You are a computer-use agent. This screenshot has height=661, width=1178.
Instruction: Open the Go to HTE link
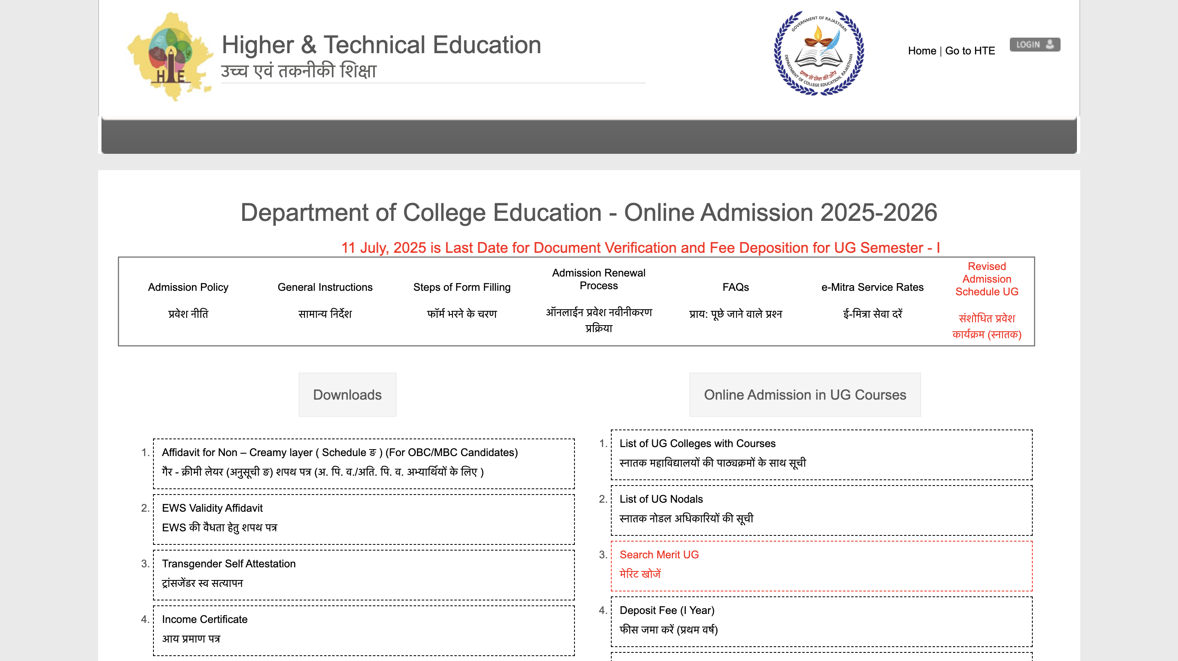[970, 51]
